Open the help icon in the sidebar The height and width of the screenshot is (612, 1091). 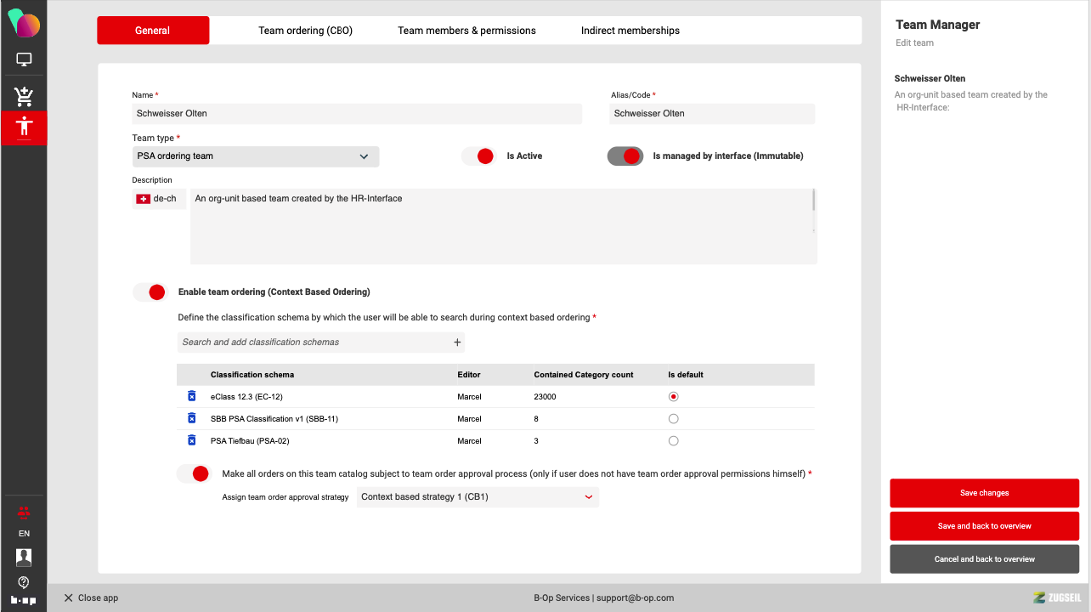(x=24, y=582)
